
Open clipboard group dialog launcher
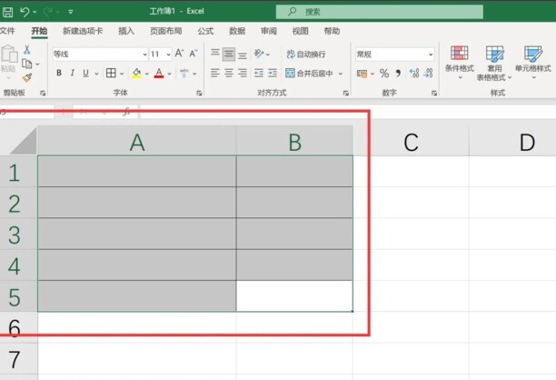43,93
